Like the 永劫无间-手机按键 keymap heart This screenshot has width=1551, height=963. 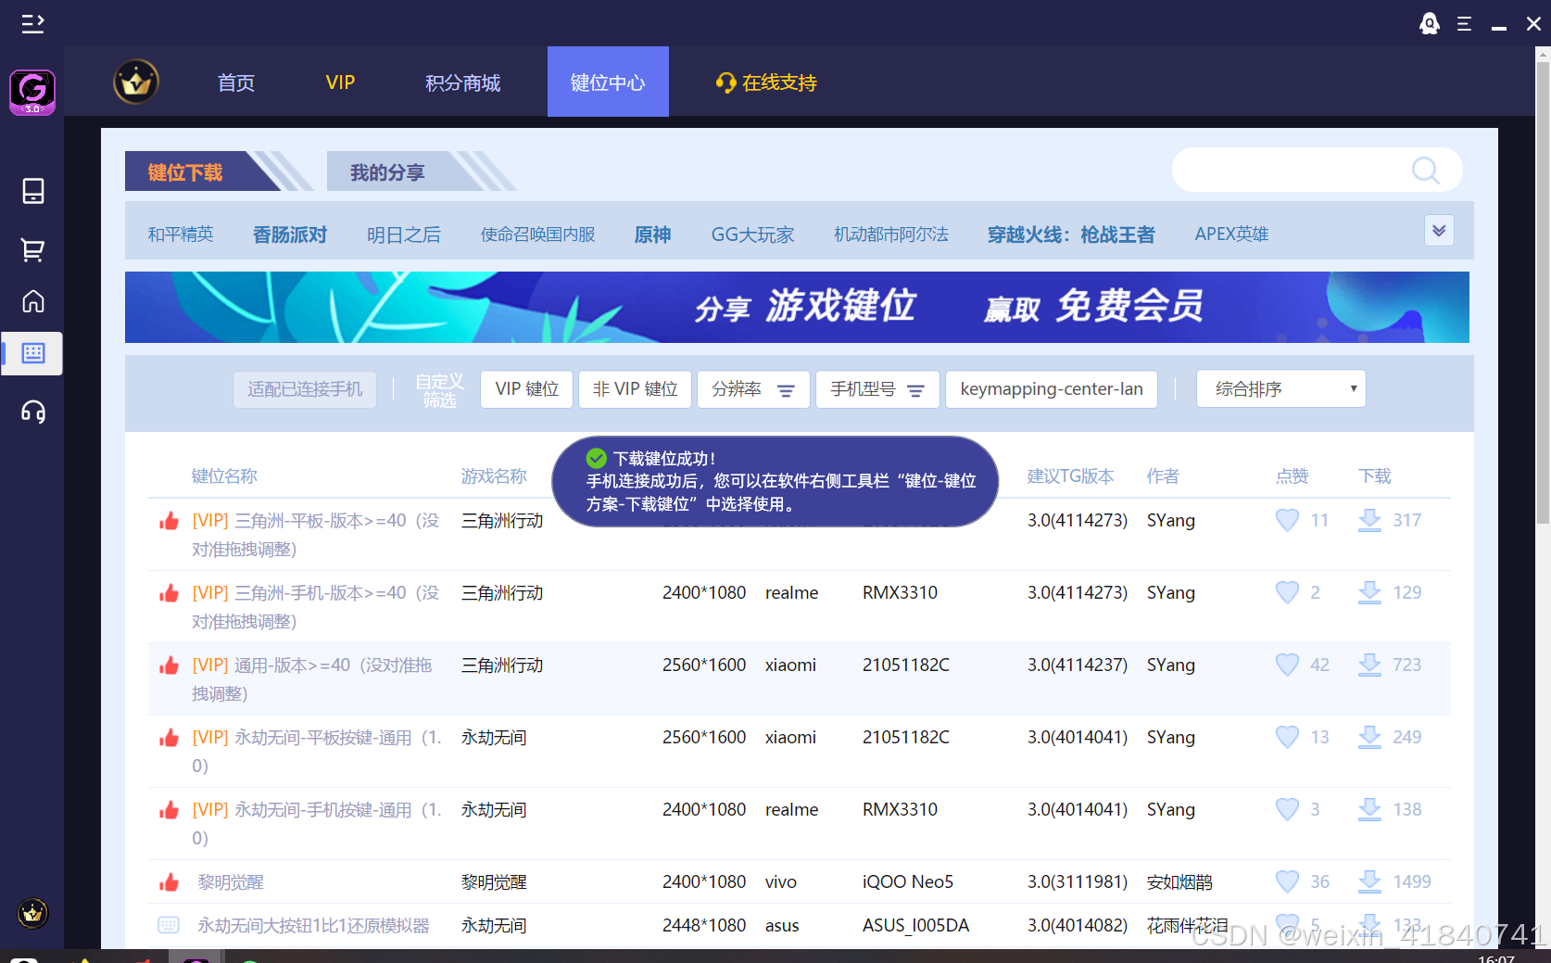[1287, 809]
